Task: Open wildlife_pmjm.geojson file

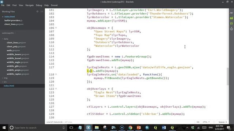Action: 18,70
